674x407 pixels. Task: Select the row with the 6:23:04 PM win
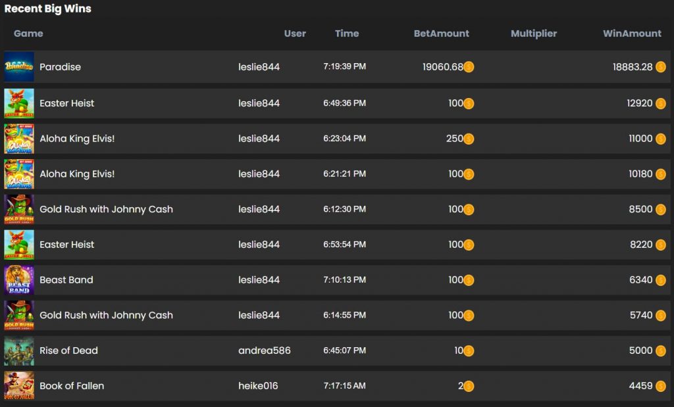click(x=344, y=139)
